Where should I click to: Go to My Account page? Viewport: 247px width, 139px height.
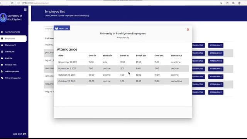pyautogui.click(x=10, y=45)
